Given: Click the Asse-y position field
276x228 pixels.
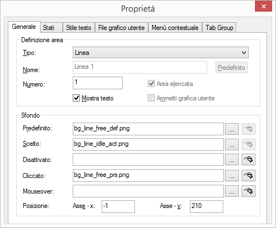Looking at the screenshot, I should point(207,206).
